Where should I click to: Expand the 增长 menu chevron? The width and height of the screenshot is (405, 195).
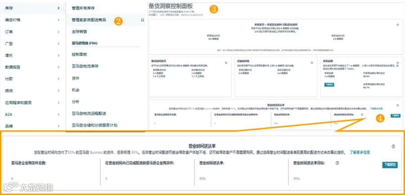[58, 55]
